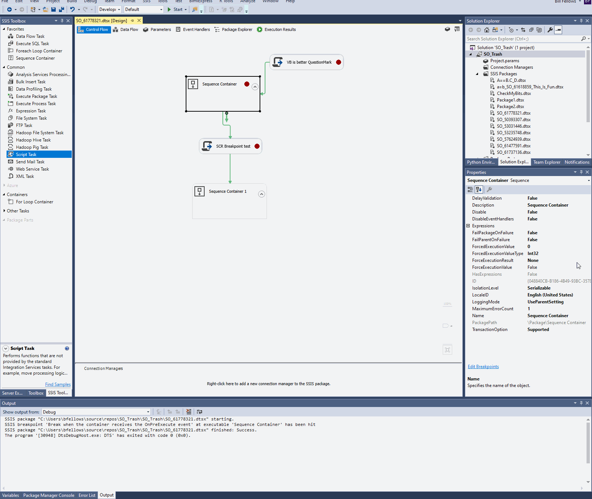
Task: Pick the FTP Task in Common tasks
Action: coord(24,125)
